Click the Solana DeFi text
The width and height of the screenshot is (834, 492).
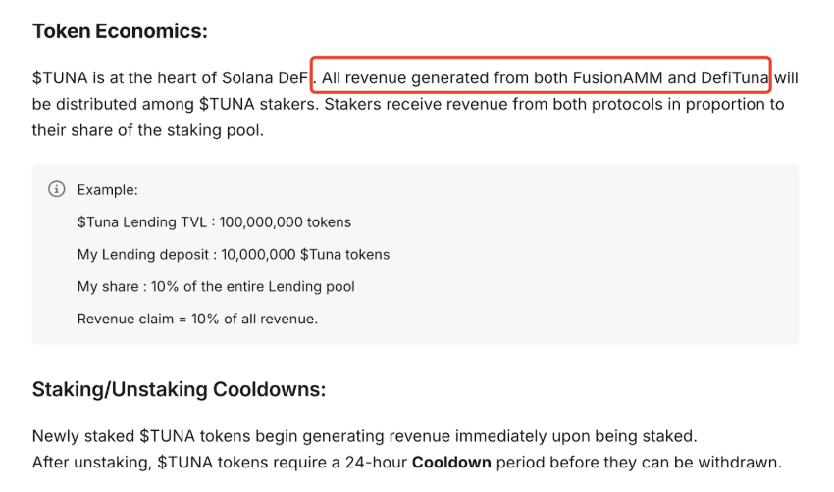click(265, 78)
